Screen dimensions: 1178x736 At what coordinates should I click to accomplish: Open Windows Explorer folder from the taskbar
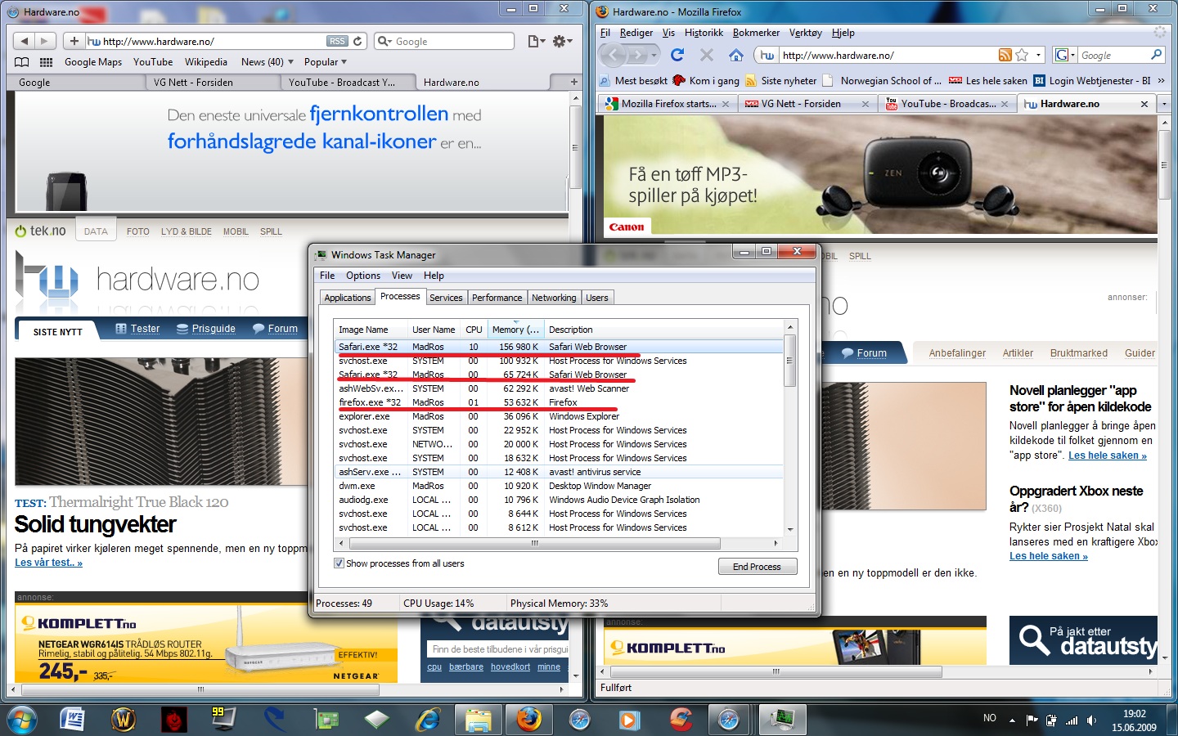(478, 720)
